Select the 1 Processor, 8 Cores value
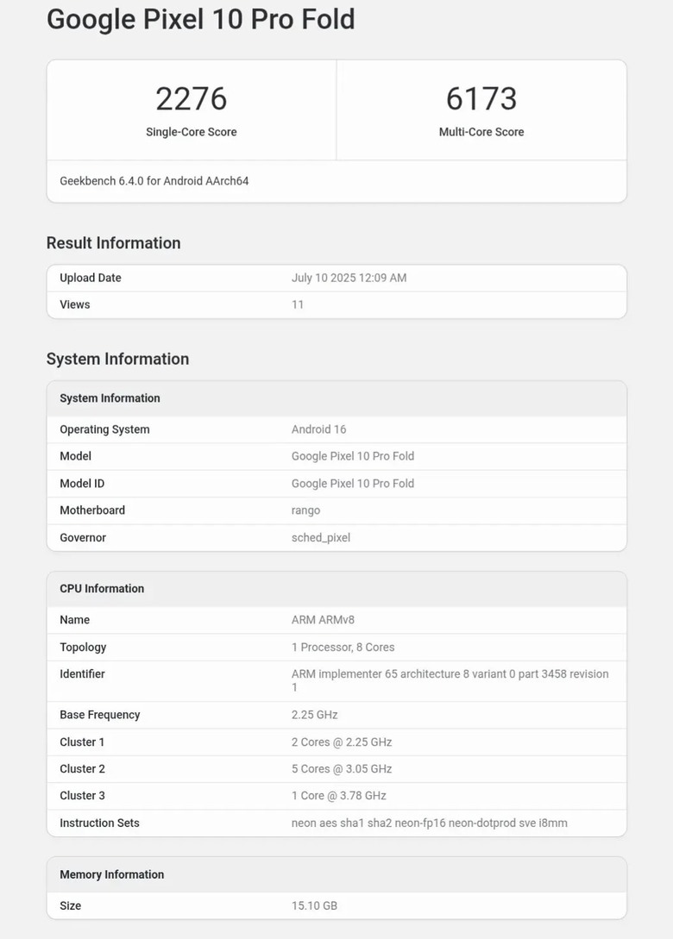Image resolution: width=673 pixels, height=939 pixels. (343, 648)
